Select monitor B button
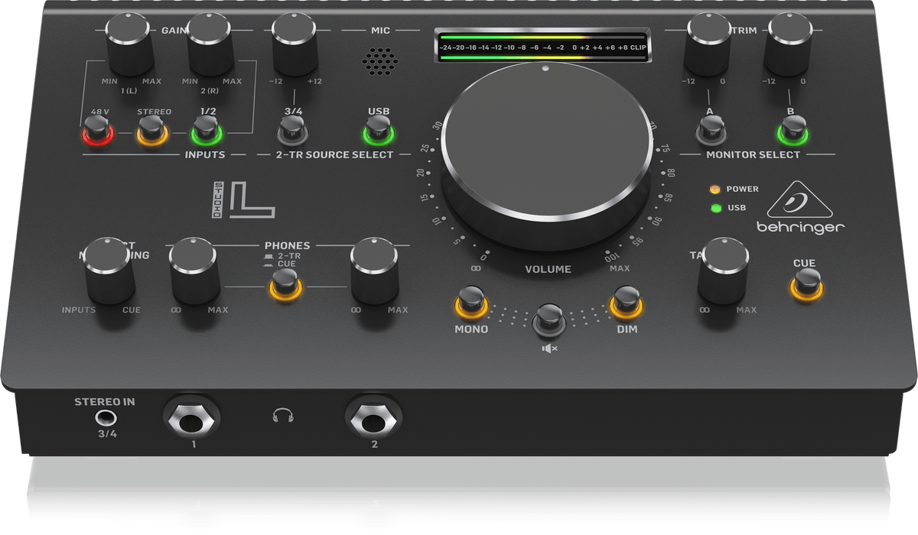 coord(794,133)
